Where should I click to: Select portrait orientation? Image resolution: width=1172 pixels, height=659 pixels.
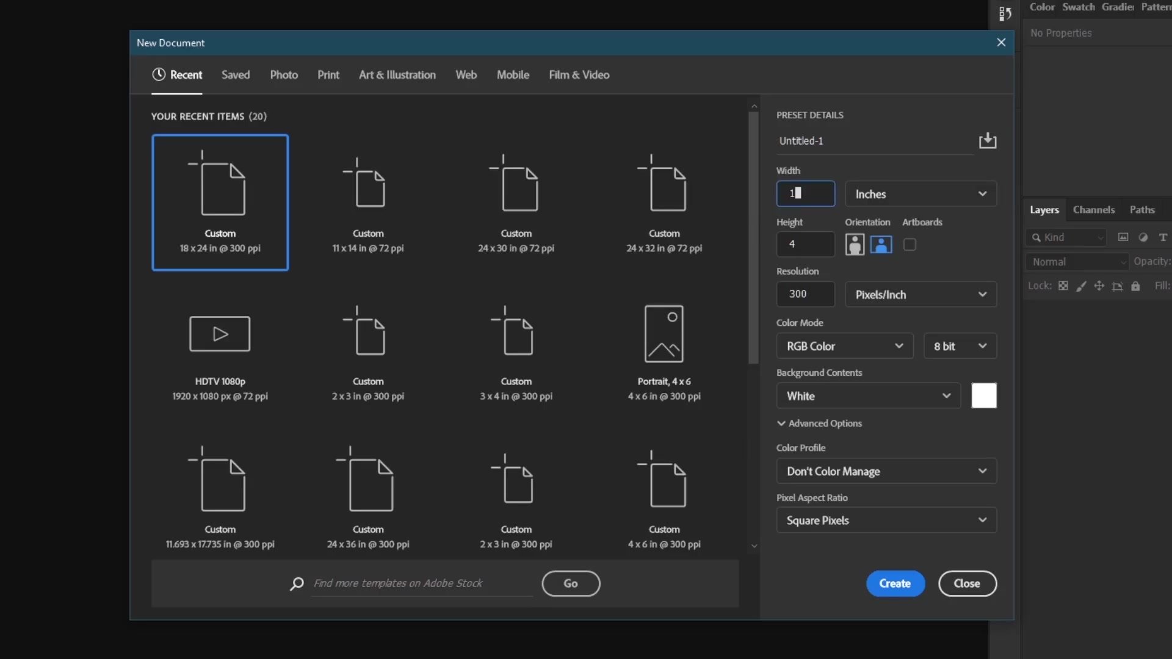854,244
